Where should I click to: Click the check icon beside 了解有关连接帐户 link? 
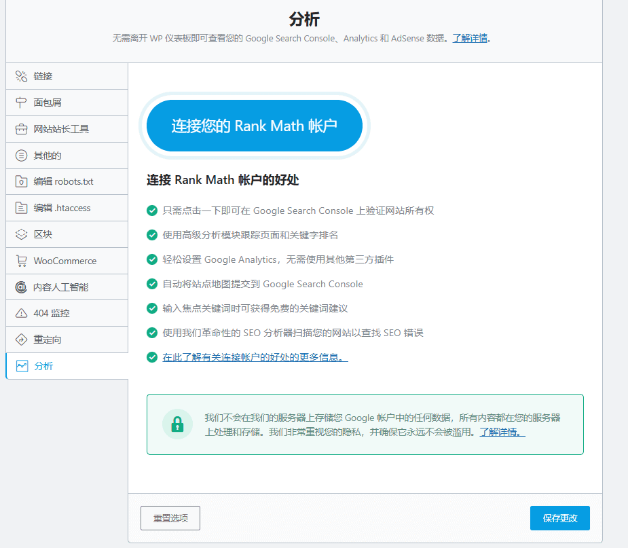point(152,357)
